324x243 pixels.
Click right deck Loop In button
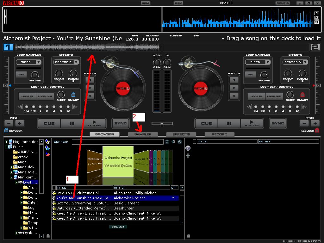[256, 96]
